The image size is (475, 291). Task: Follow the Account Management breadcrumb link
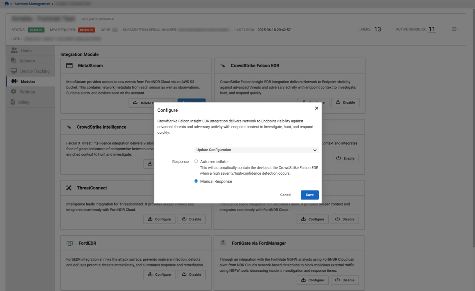(x=32, y=4)
